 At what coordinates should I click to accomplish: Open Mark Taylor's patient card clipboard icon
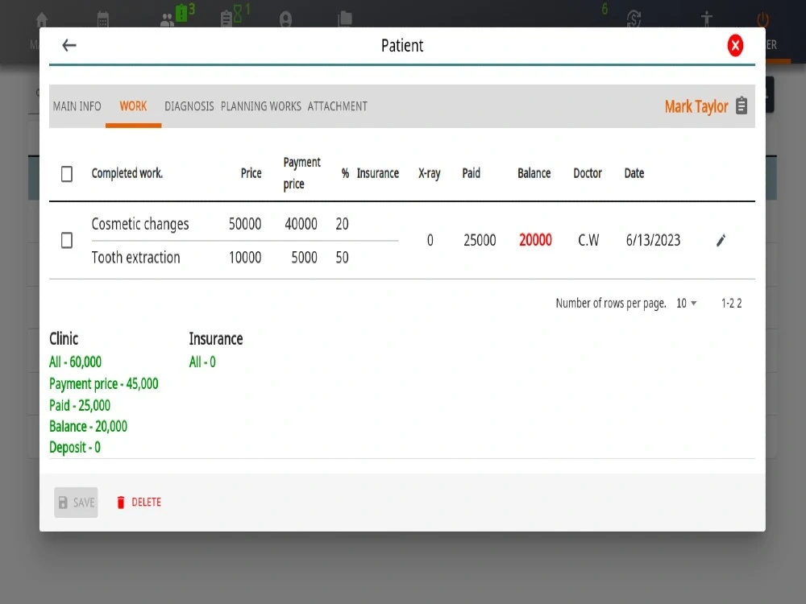click(x=741, y=105)
